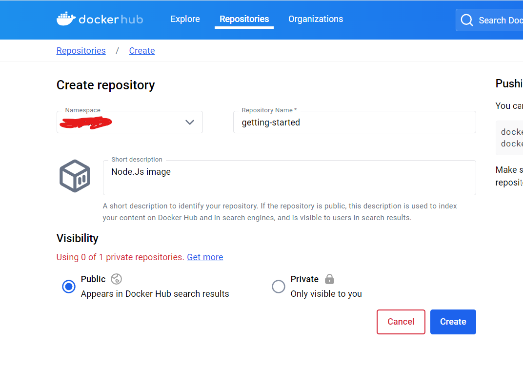Click the Repositories breadcrumb link

coord(81,51)
